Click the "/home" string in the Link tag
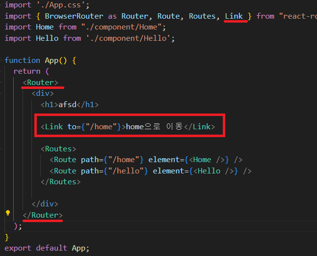 point(101,127)
